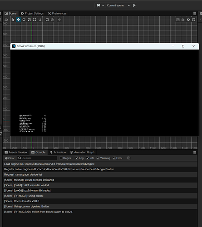
Task: Select the Rotate gizmo tool
Action: 24,20
